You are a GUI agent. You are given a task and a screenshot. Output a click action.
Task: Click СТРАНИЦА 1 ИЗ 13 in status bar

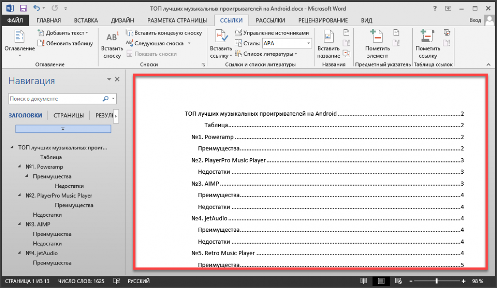[x=27, y=281]
